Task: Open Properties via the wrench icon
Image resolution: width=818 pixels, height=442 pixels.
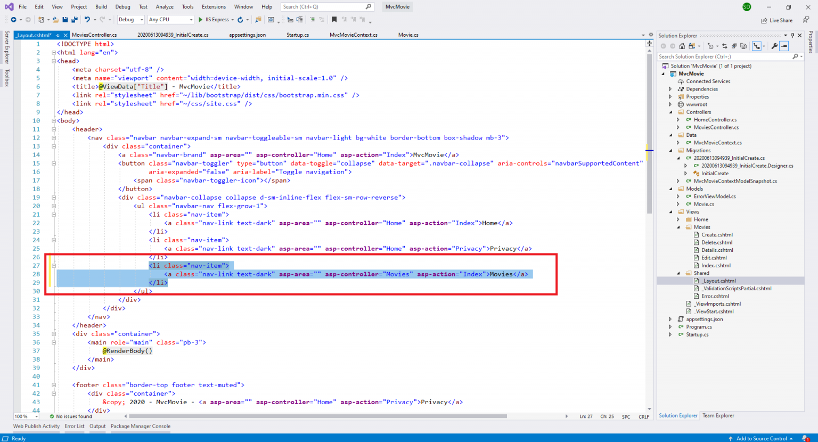Action: [774, 46]
